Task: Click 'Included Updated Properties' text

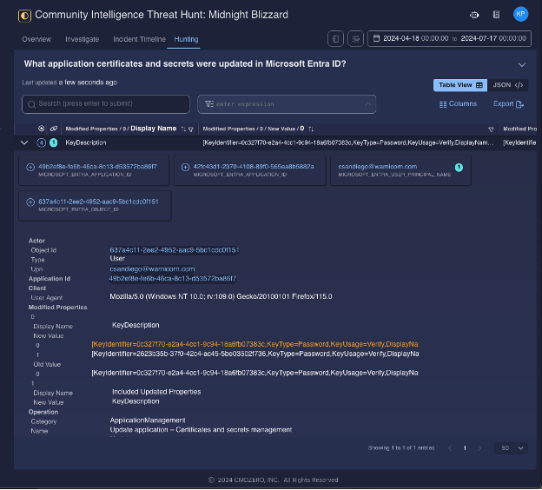Action: tap(156, 392)
